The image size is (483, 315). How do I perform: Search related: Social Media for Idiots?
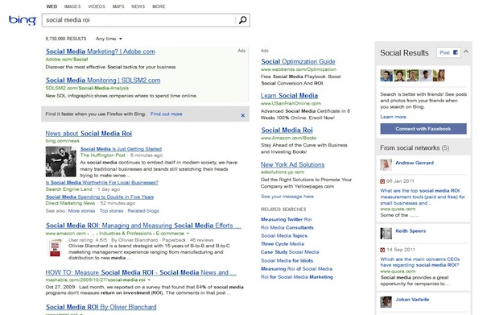point(287,261)
